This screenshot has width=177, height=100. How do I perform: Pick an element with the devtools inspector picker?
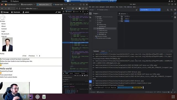coord(64,12)
